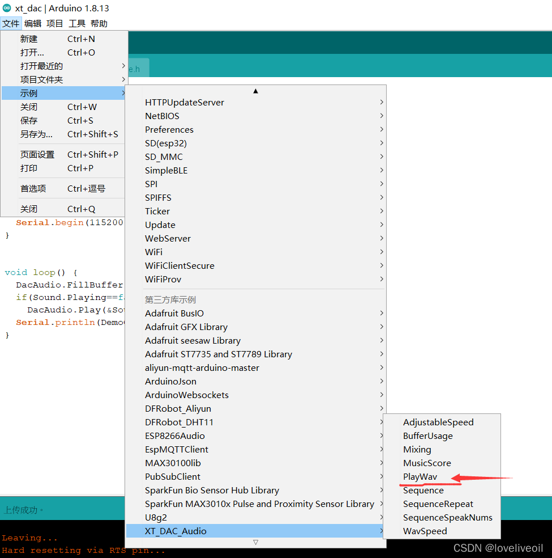Open the 项目 menu
Viewport: 552px width, 558px height.
click(x=55, y=23)
